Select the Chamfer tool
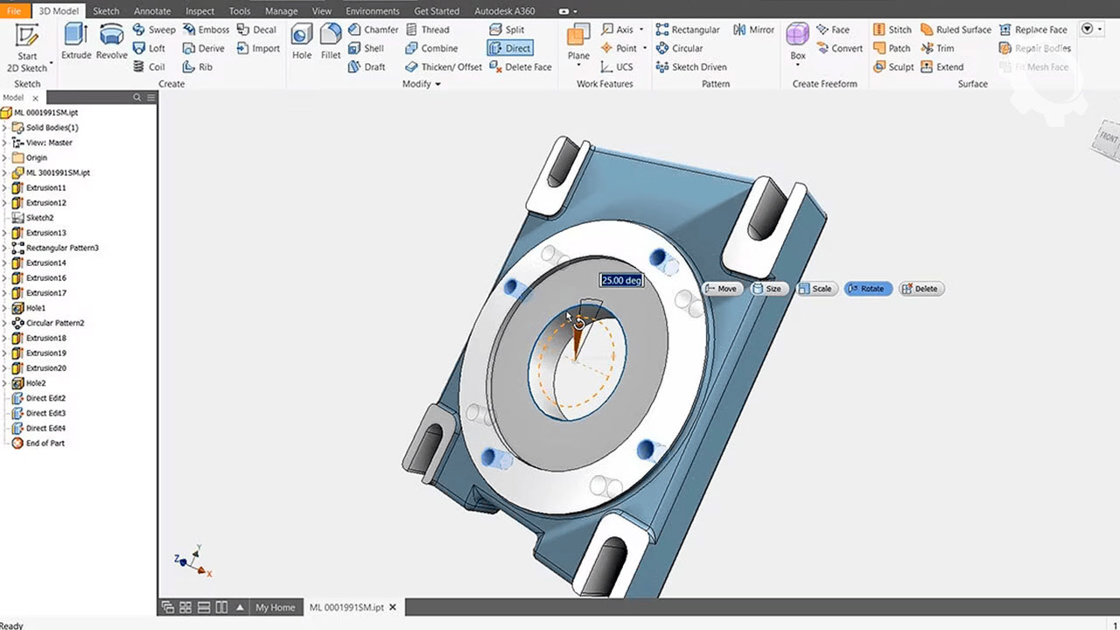The width and height of the screenshot is (1120, 630). 373,30
